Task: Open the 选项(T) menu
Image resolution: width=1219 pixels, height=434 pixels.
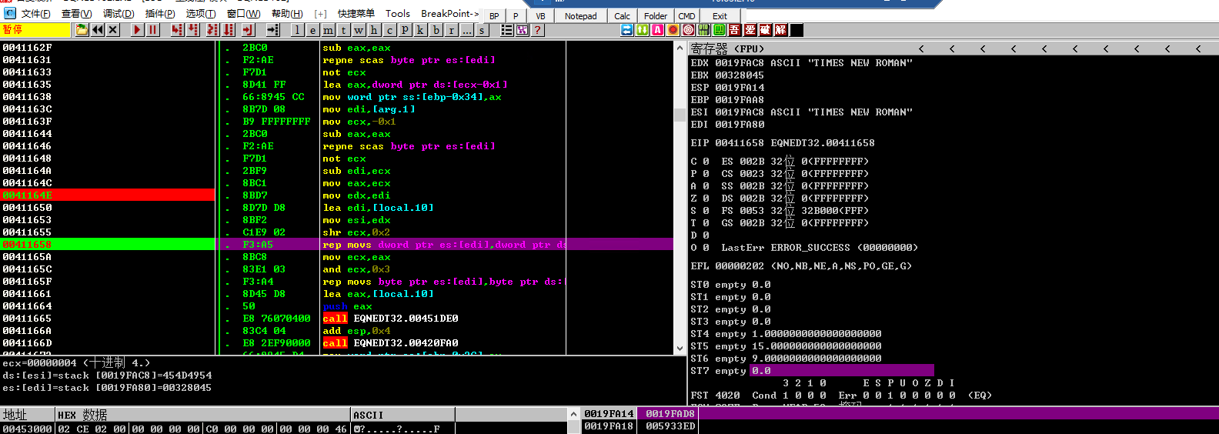Action: tap(201, 14)
